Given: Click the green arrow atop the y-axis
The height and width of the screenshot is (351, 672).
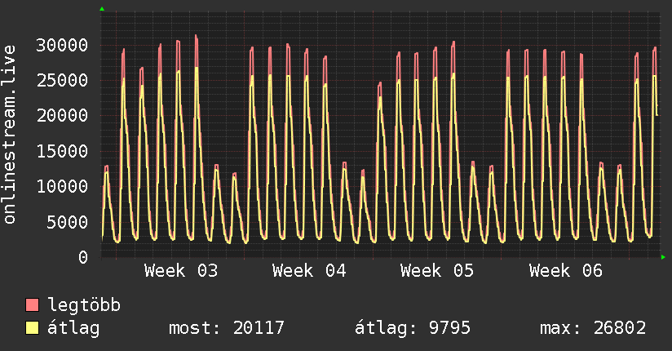Looking at the screenshot, I should point(102,9).
